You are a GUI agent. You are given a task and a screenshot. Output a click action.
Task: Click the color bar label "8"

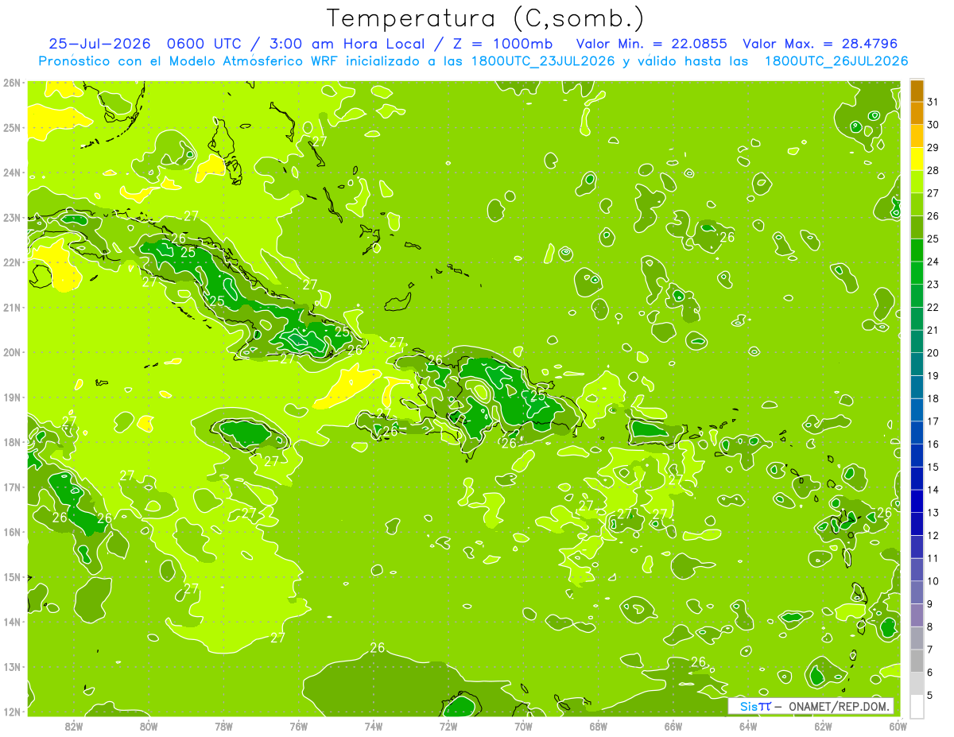[930, 626]
